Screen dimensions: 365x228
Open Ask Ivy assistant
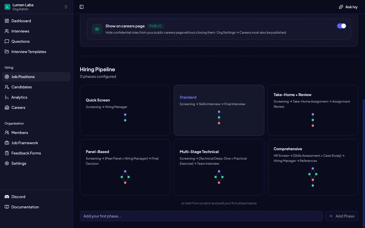[x=348, y=7]
